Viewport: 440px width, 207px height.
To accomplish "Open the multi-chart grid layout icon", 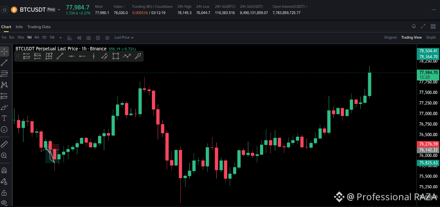I will [433, 27].
